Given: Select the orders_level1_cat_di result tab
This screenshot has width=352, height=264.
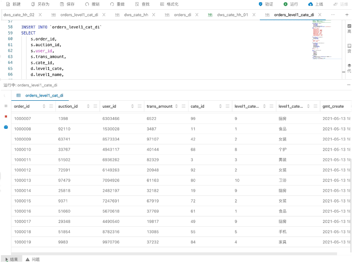Looking at the screenshot, I should pyautogui.click(x=40, y=95).
